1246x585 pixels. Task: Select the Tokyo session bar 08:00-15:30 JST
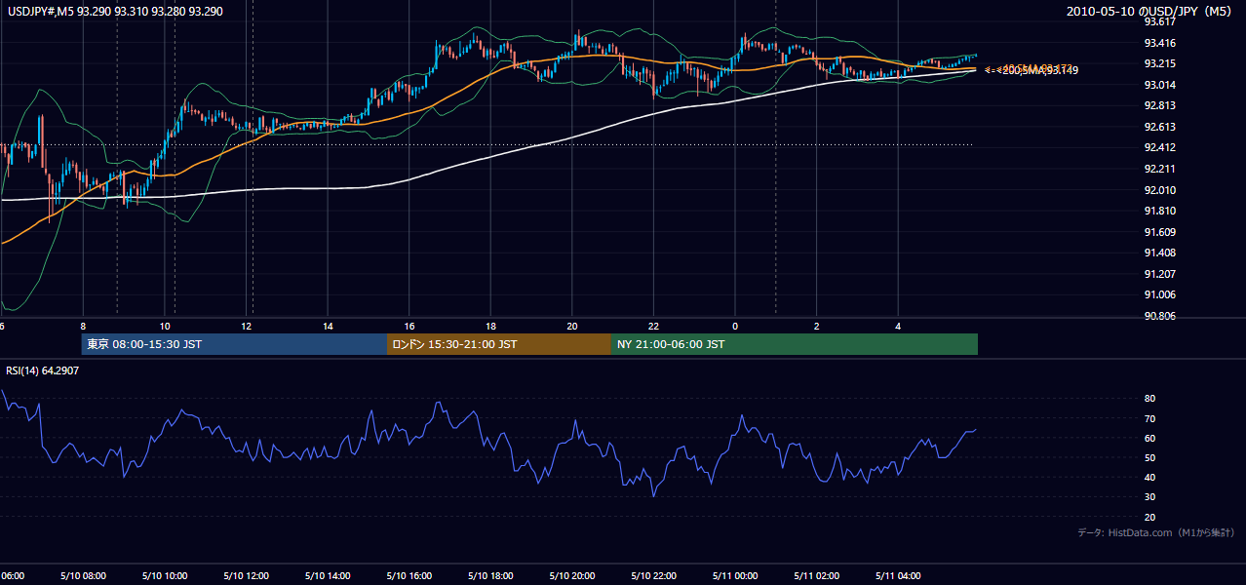coord(234,344)
